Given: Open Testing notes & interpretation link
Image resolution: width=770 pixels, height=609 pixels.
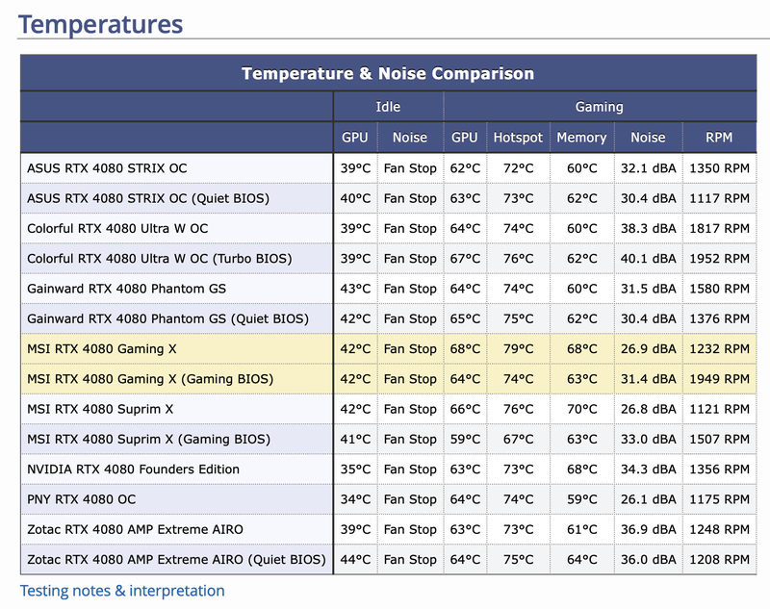Looking at the screenshot, I should point(122,591).
